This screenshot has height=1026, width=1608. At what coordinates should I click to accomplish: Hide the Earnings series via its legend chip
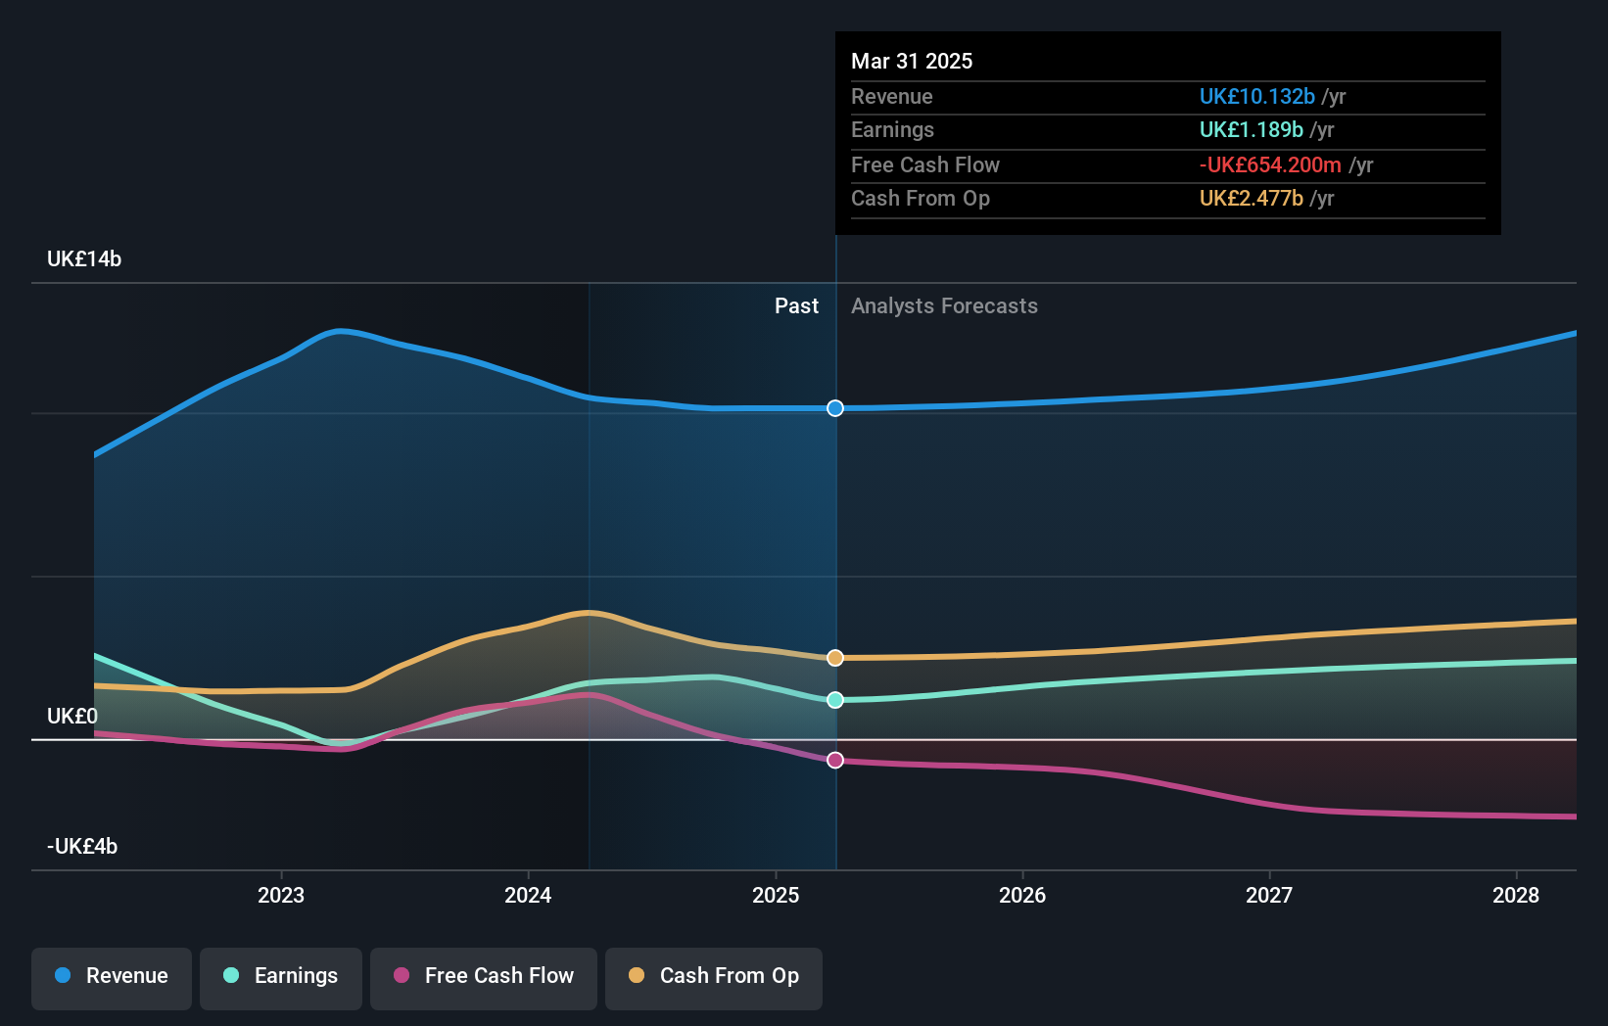pyautogui.click(x=281, y=976)
